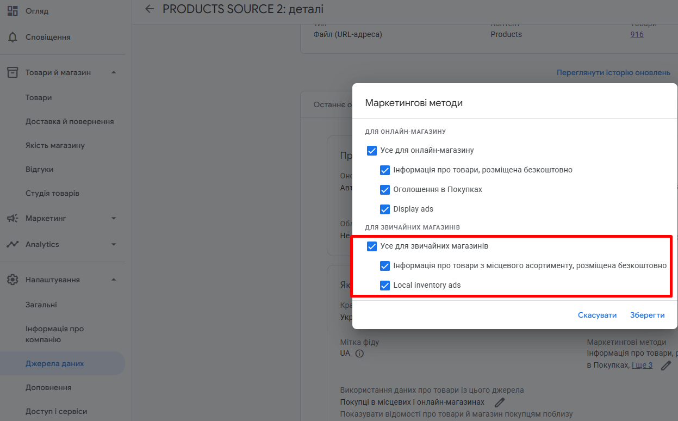The height and width of the screenshot is (421, 678).
Task: Click the Товари й магазин store icon
Action: point(13,72)
